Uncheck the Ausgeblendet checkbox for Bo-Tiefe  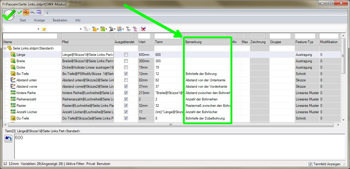pyautogui.click(x=126, y=74)
